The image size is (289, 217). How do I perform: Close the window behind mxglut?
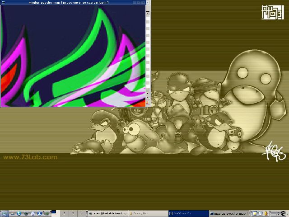click(148, 3)
